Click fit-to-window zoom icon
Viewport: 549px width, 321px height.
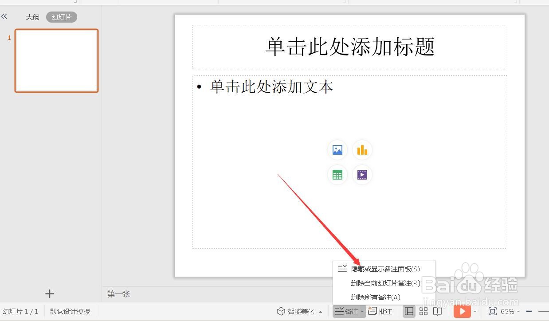pos(492,311)
